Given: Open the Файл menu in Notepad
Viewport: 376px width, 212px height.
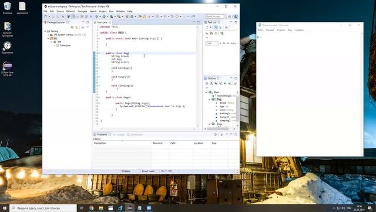Looking at the screenshot, I should pos(261,30).
